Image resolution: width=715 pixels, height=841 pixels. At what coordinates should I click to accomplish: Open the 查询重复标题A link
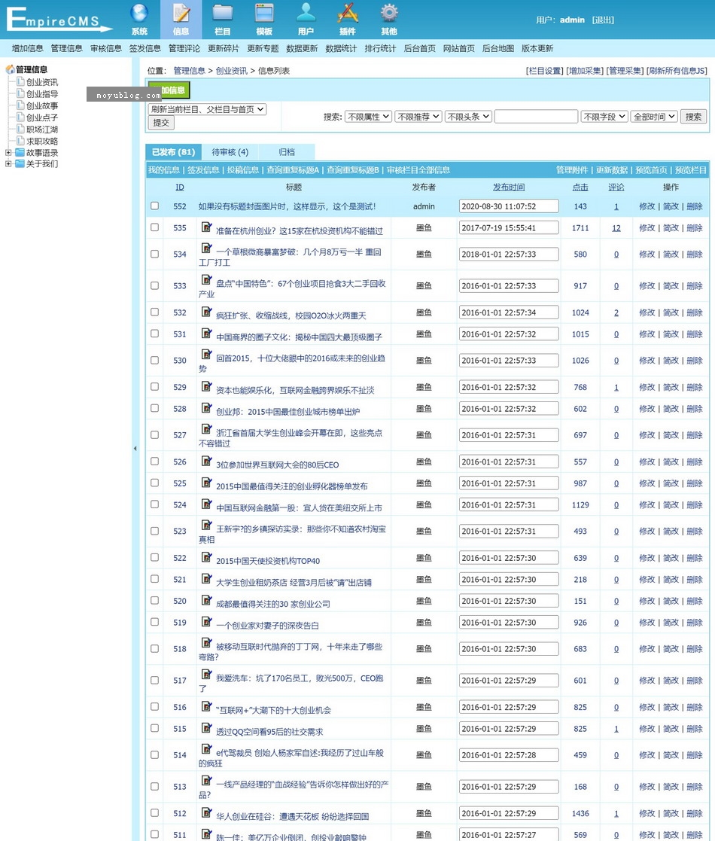(293, 170)
